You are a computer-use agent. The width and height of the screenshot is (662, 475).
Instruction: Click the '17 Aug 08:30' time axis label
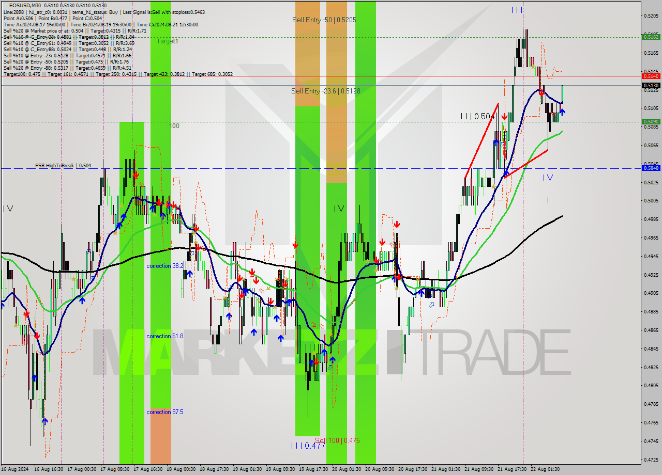[x=115, y=469]
